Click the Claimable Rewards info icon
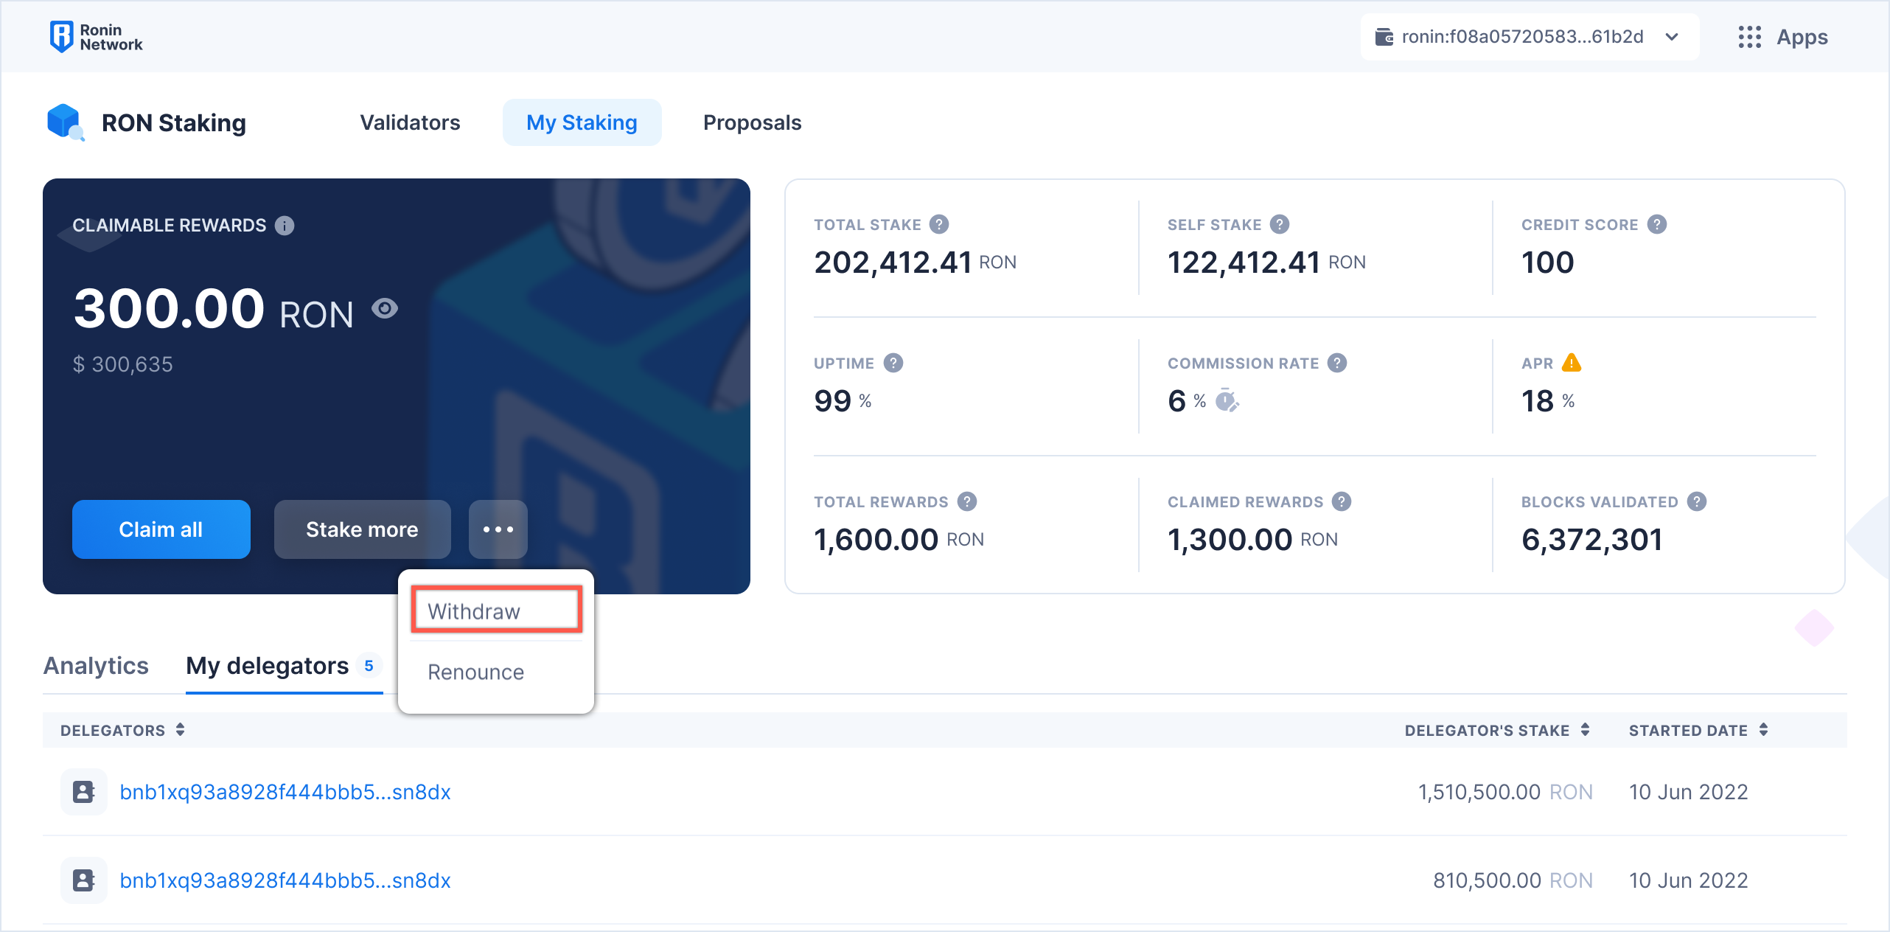 point(285,226)
